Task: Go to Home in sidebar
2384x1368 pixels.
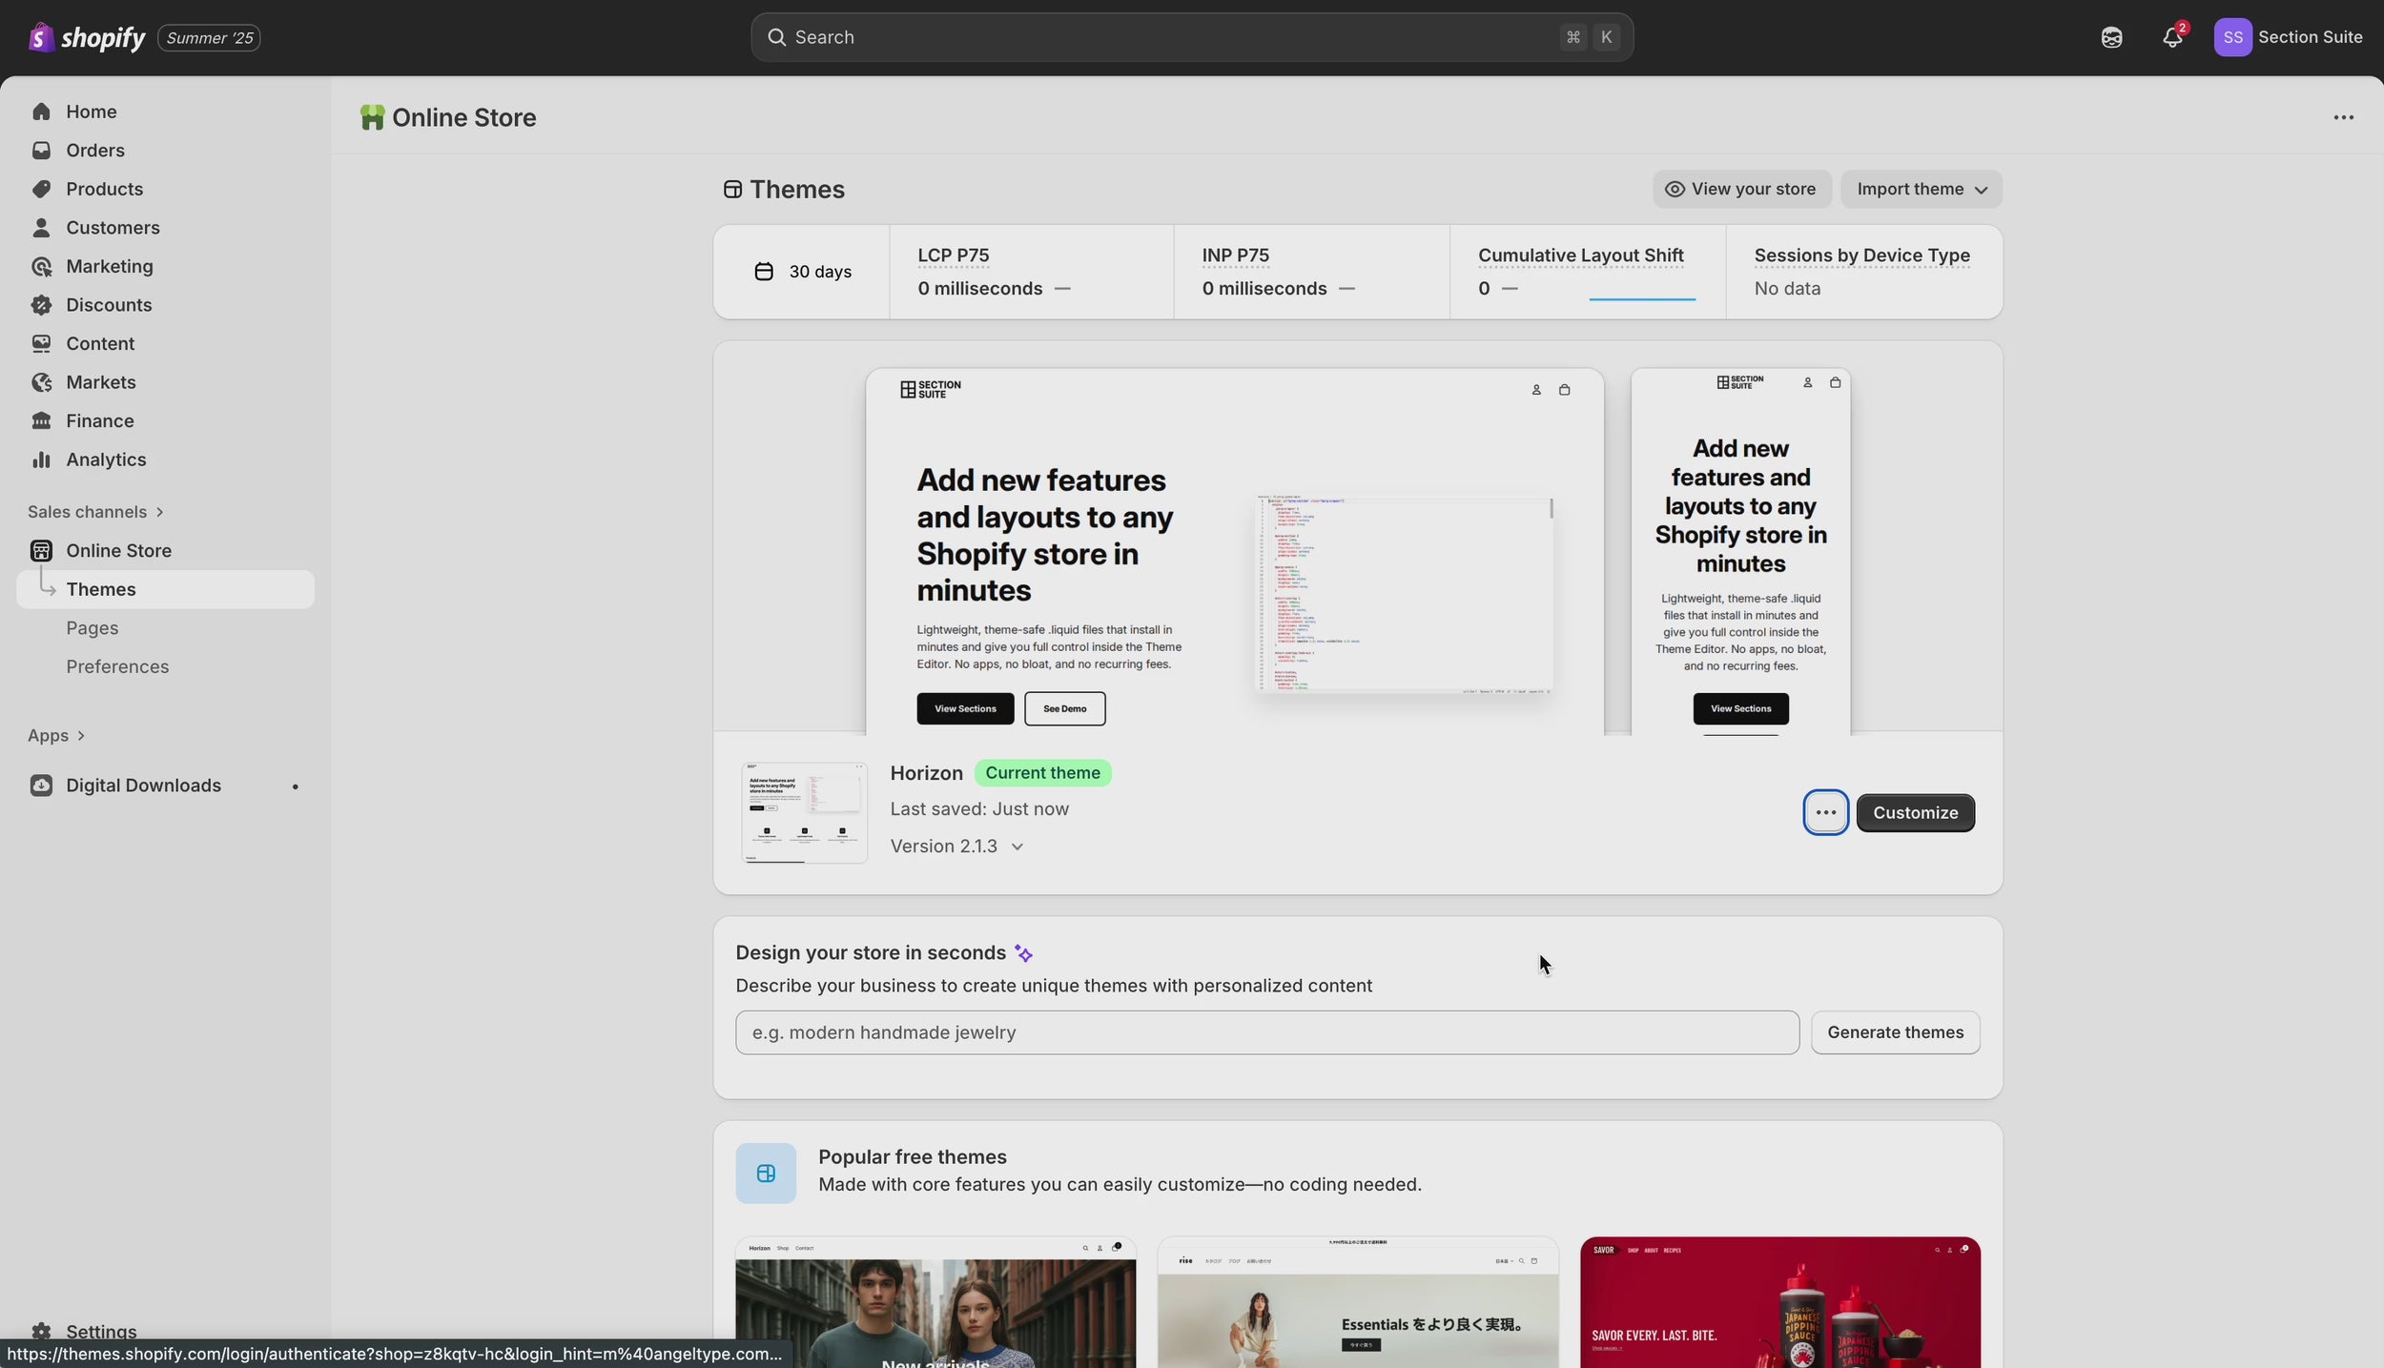Action: coord(166,112)
